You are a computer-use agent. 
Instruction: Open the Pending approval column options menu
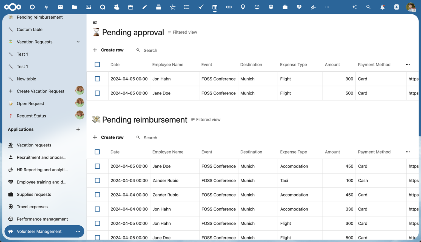click(x=408, y=64)
